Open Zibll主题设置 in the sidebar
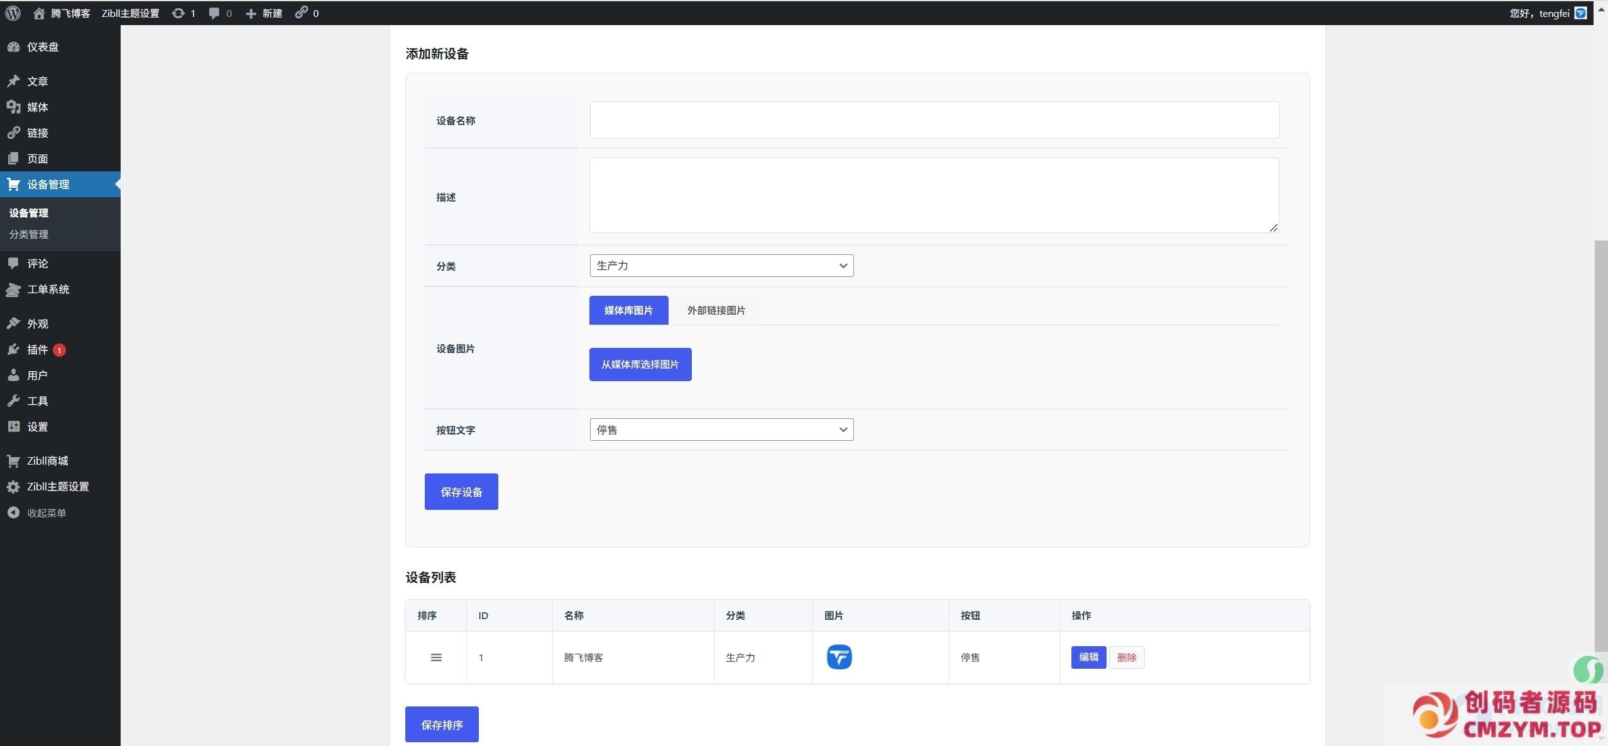Image resolution: width=1608 pixels, height=746 pixels. [57, 487]
